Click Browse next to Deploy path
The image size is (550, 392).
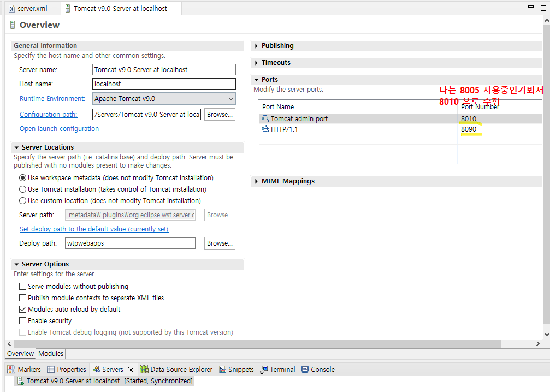click(220, 243)
